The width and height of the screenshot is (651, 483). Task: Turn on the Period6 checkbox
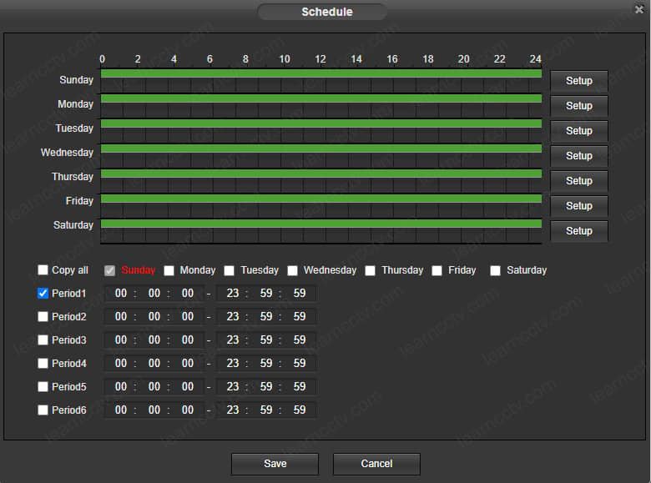(x=43, y=410)
